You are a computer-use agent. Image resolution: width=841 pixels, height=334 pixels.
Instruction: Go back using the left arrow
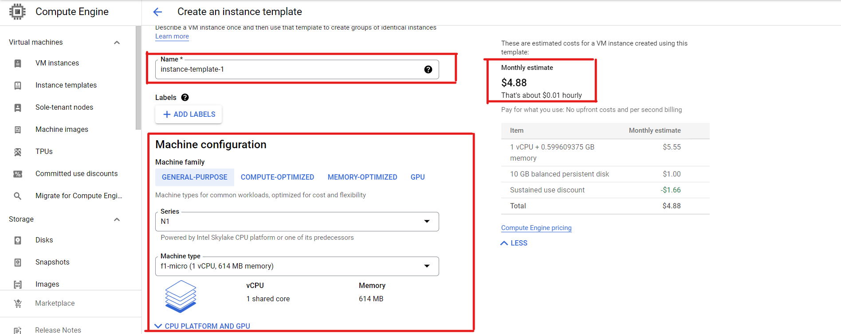[x=157, y=12]
